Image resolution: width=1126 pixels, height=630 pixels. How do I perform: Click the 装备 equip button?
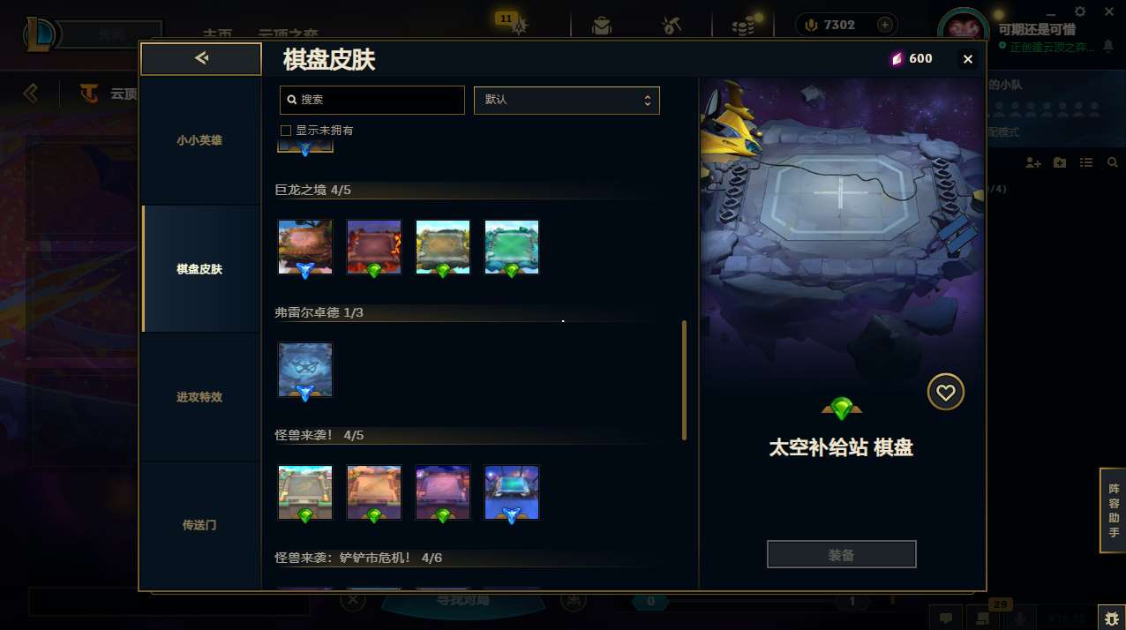pos(842,555)
